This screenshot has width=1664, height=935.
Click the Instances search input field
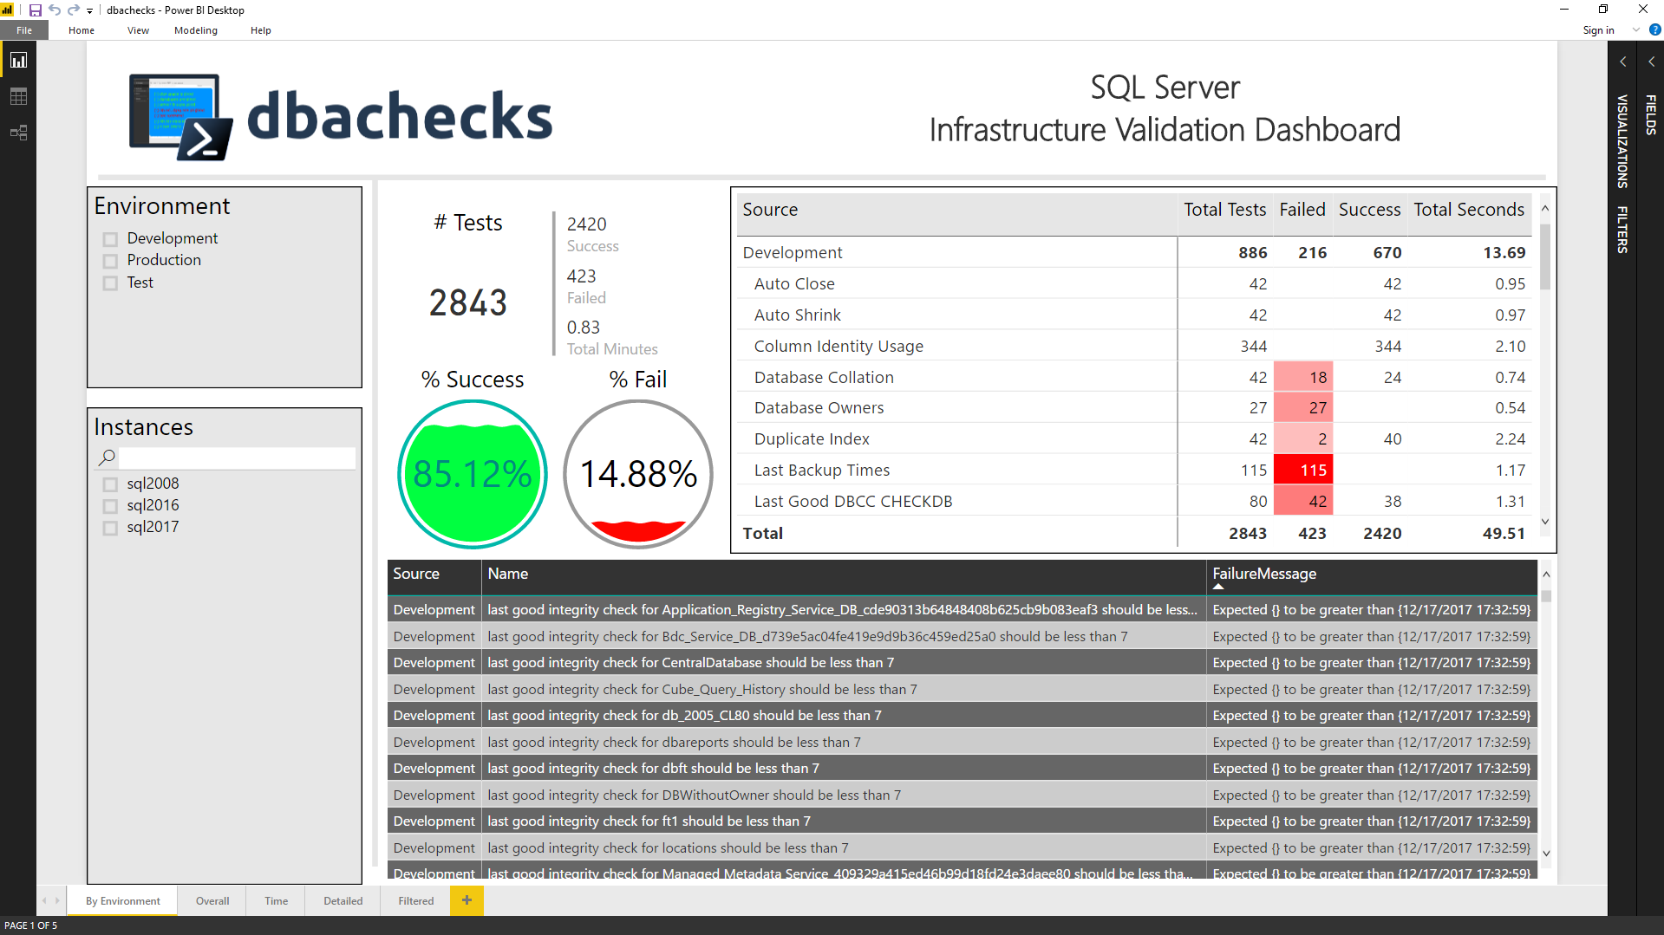(236, 458)
